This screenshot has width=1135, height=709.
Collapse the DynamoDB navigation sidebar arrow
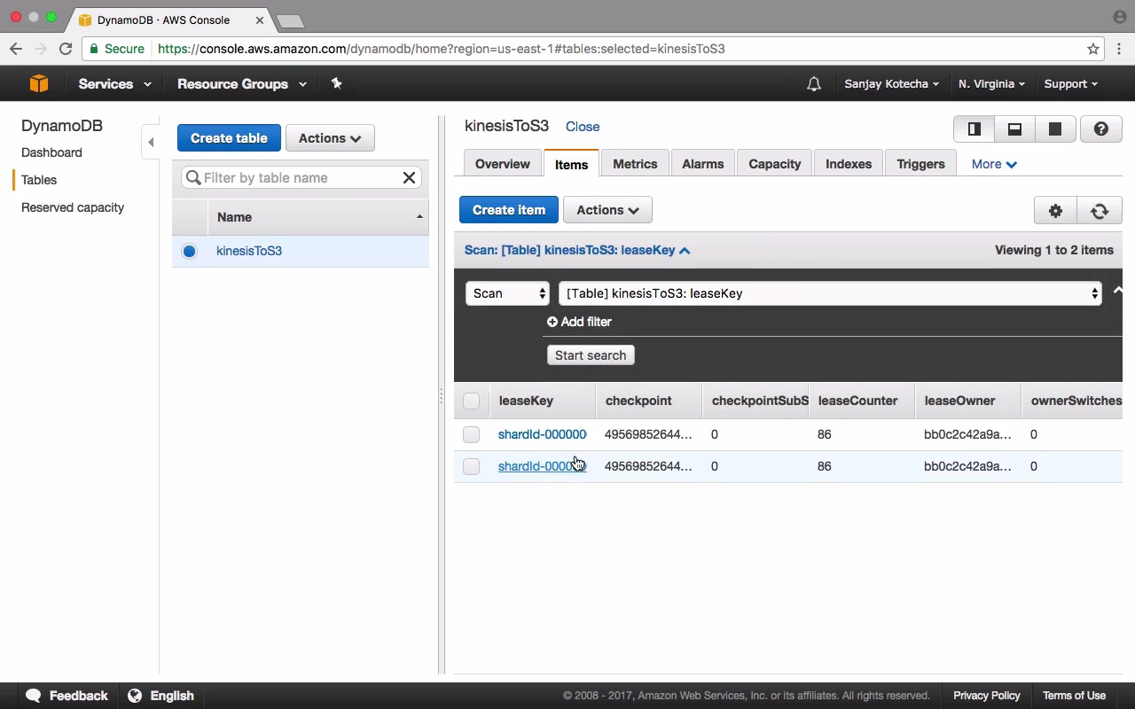(x=151, y=142)
